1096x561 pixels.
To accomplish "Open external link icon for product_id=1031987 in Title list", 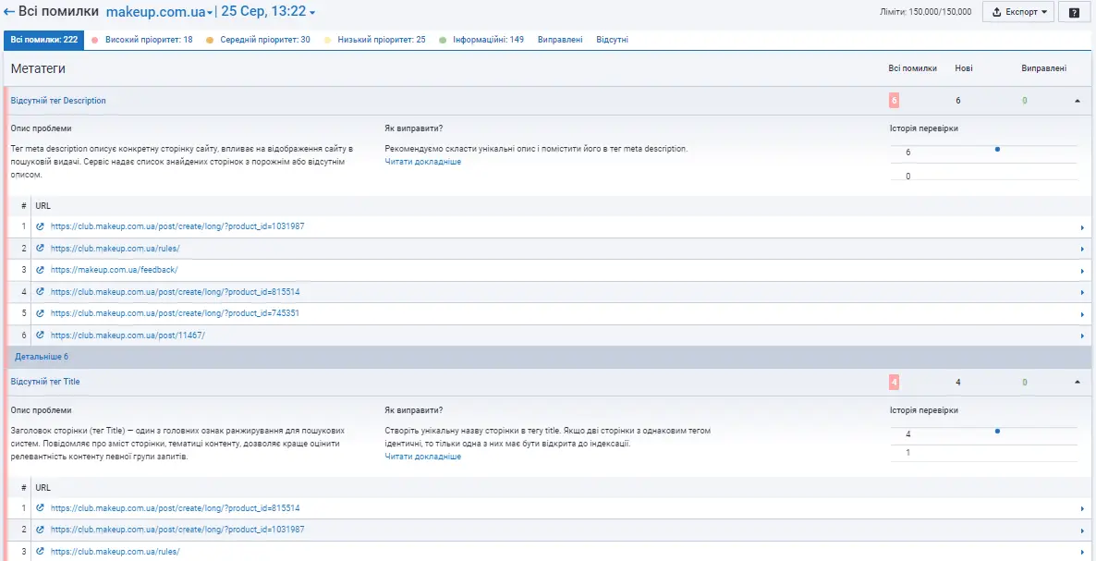I will click(x=40, y=530).
